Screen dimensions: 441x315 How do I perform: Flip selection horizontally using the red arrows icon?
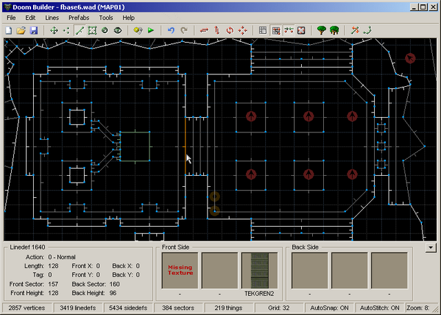[x=204, y=30]
